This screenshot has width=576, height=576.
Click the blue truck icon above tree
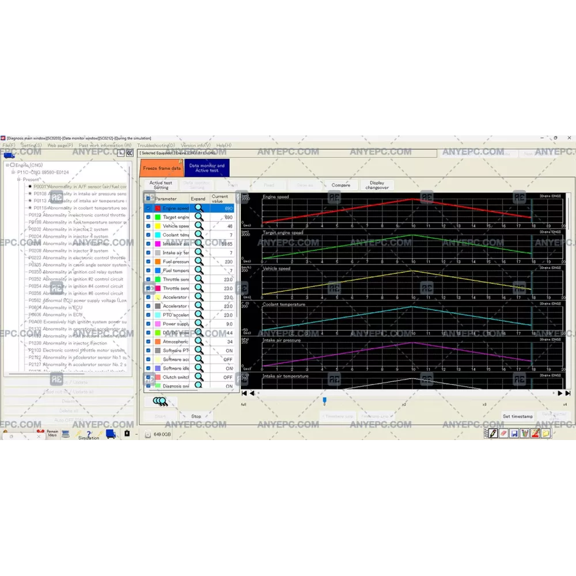9,154
